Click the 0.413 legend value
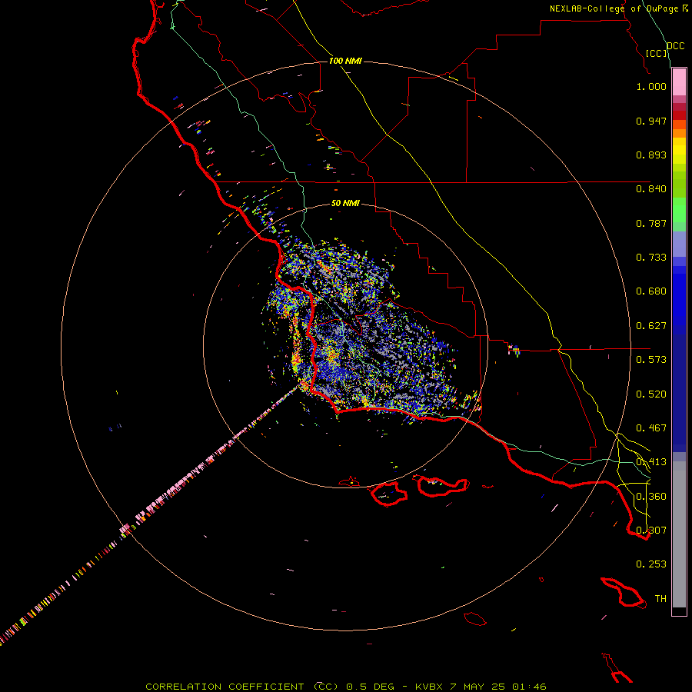This screenshot has height=692, width=692. pos(651,462)
